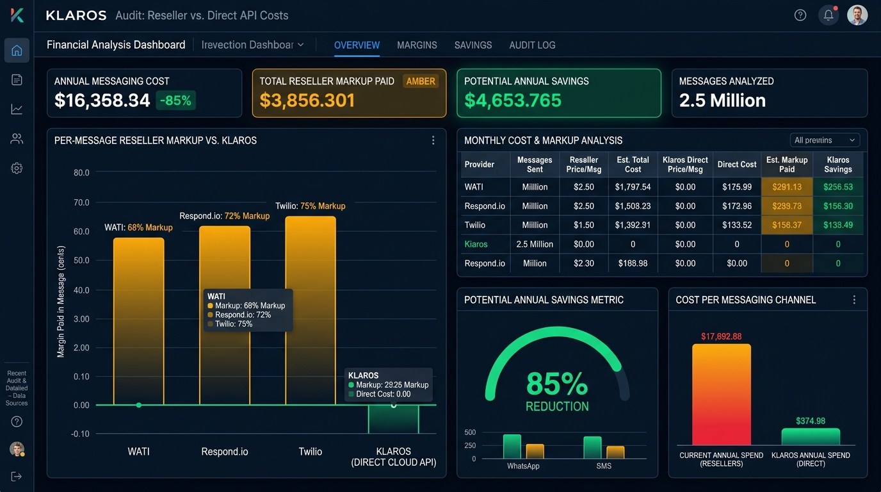The width and height of the screenshot is (881, 492).
Task: Click the Respond.io: 72% Markup label
Action: pos(225,216)
